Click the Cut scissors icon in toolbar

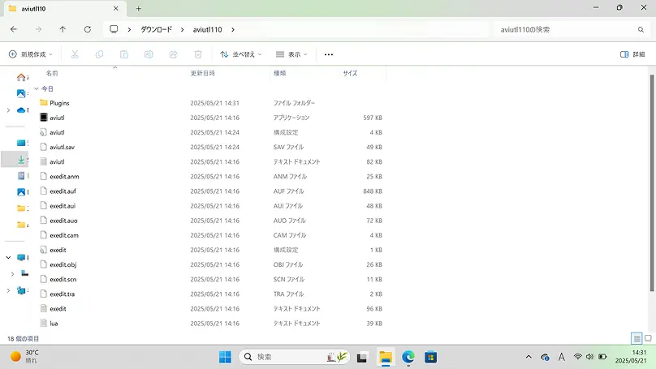click(75, 54)
